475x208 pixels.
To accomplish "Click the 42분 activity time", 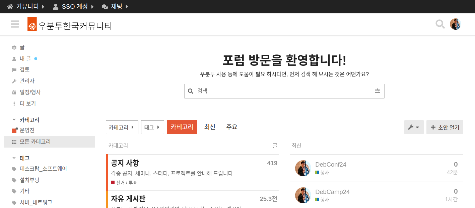I will pos(452,173).
